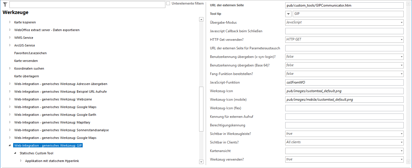Edit the JavaScript-Funktion callFromWO field

343,82
